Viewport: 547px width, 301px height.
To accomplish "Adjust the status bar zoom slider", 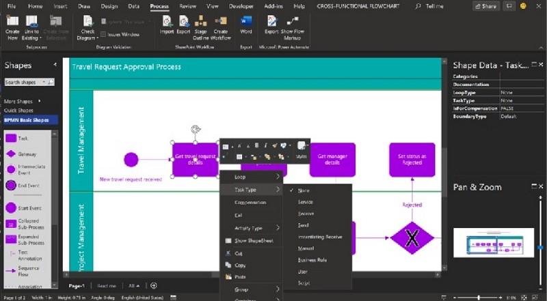I will tap(479, 298).
